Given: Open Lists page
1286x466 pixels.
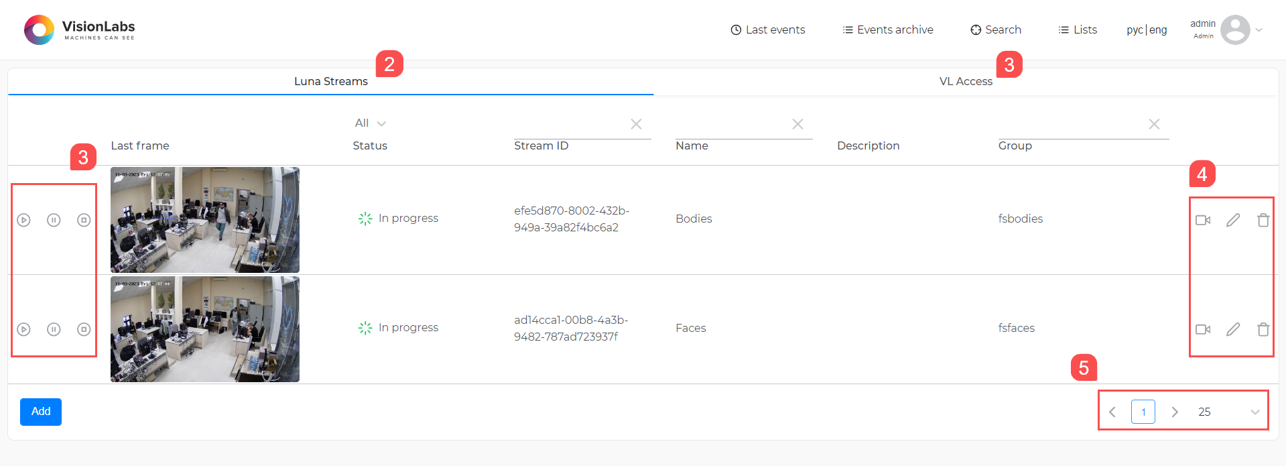Looking at the screenshot, I should pos(1078,30).
